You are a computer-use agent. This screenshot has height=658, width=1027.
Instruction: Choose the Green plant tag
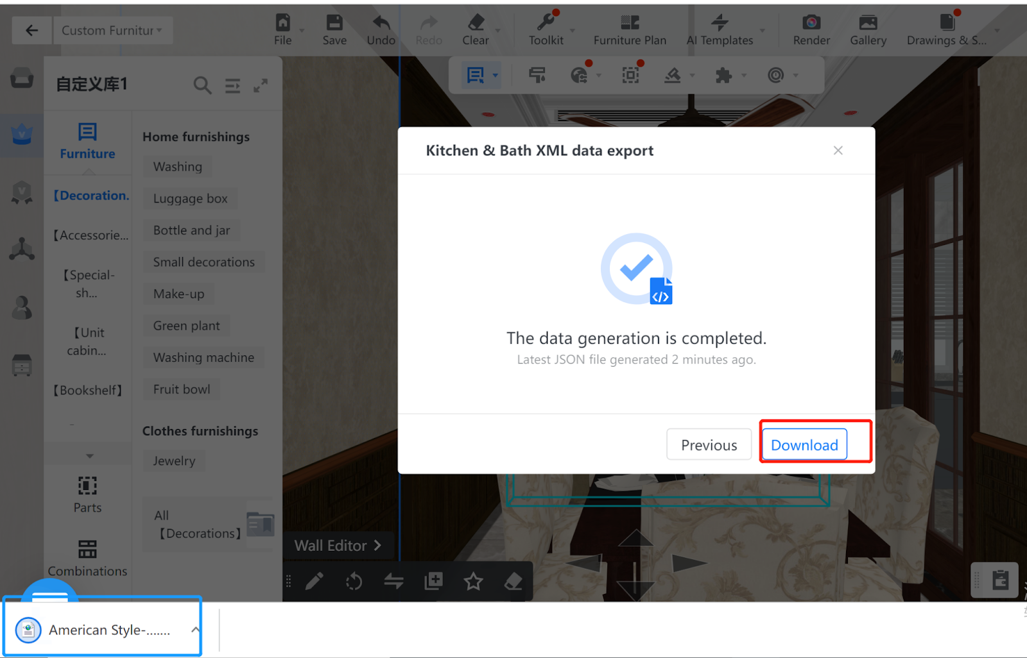coord(186,326)
